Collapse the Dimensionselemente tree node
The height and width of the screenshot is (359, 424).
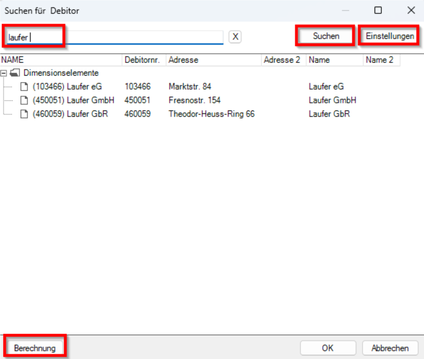tap(3, 73)
